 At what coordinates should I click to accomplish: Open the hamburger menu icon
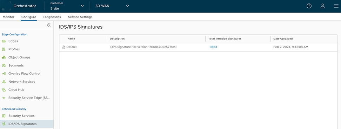click(x=336, y=6)
